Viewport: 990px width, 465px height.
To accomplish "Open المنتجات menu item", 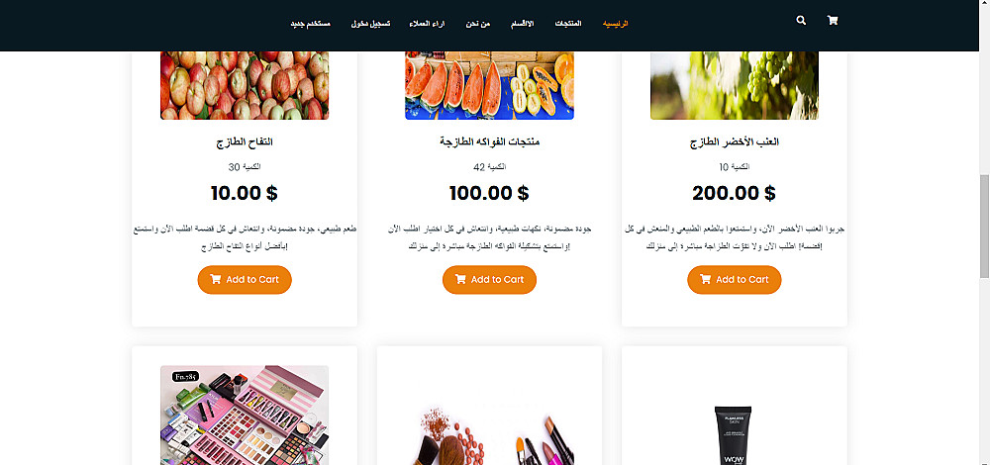I will click(x=568, y=24).
